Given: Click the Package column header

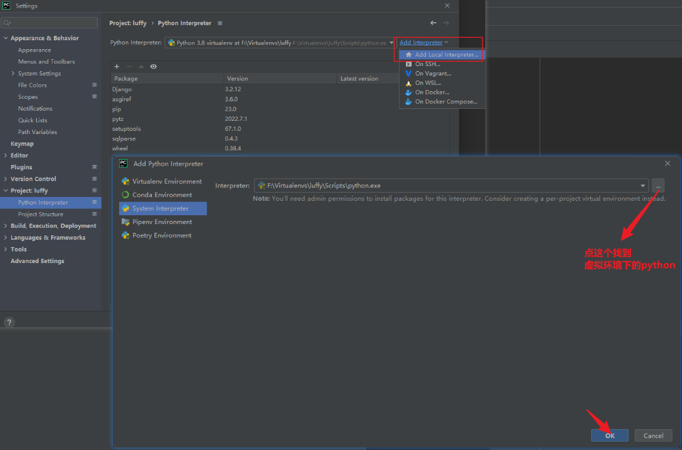Looking at the screenshot, I should pos(167,79).
